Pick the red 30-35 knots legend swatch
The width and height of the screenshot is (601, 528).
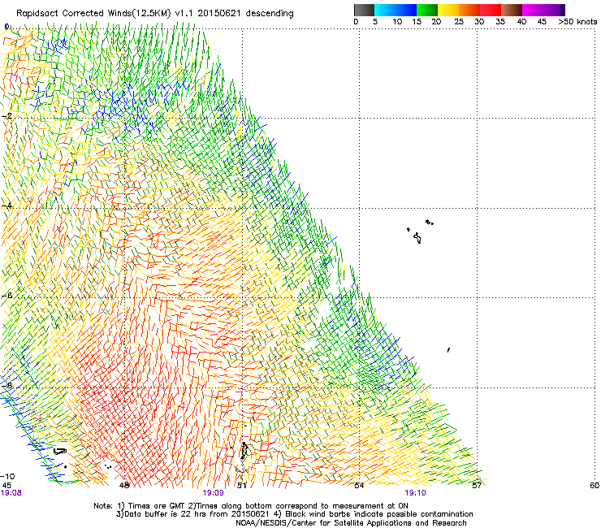click(x=491, y=10)
